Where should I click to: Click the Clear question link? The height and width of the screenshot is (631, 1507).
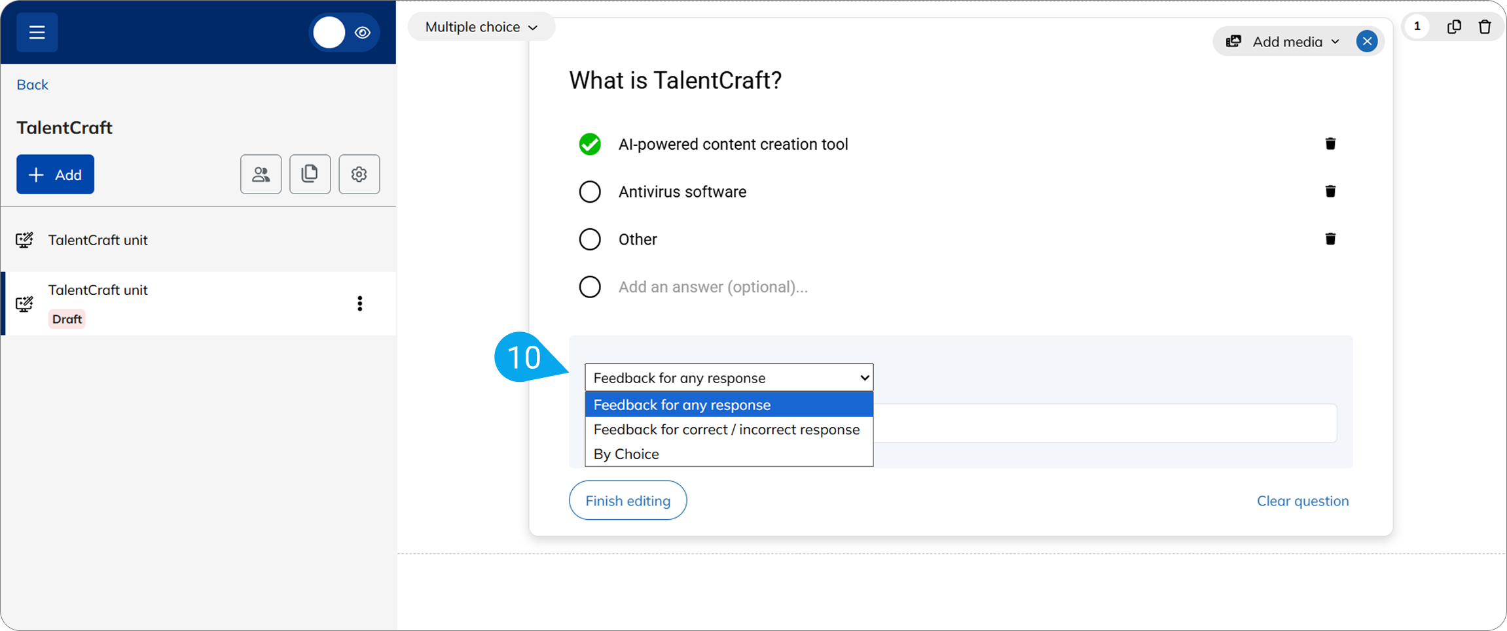point(1302,500)
